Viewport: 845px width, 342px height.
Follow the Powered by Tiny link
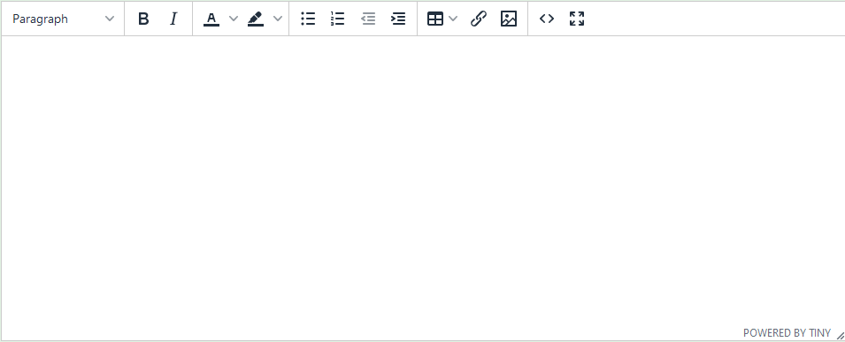point(787,333)
